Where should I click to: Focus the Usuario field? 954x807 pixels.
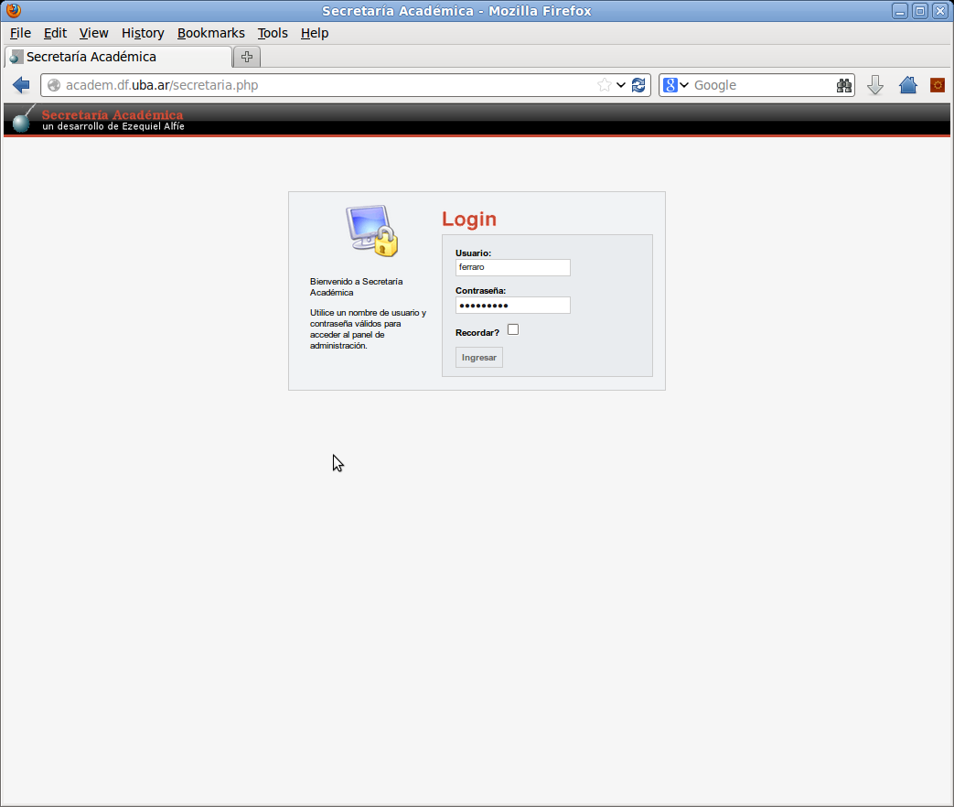tap(513, 267)
